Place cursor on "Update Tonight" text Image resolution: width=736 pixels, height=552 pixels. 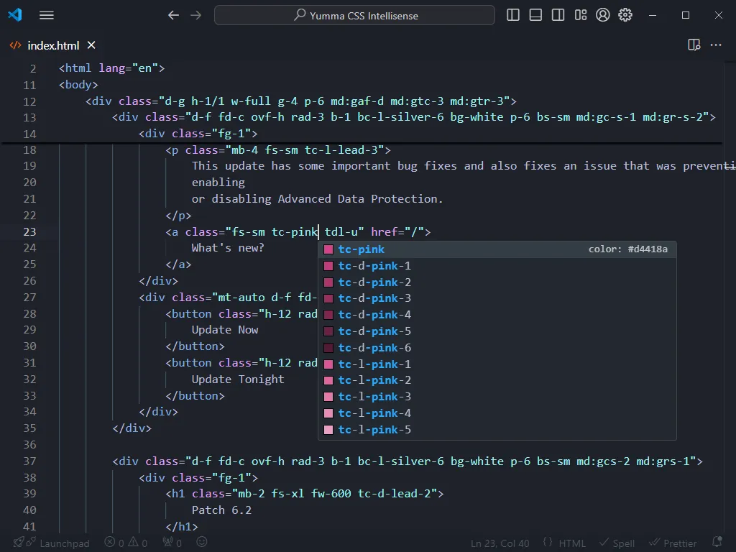[x=238, y=379]
